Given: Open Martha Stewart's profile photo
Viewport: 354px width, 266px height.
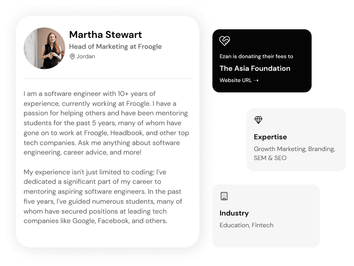Looking at the screenshot, I should pos(45,48).
